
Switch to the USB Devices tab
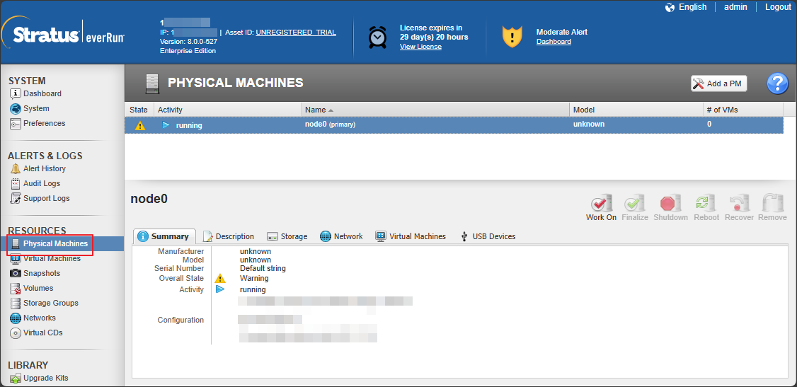488,236
